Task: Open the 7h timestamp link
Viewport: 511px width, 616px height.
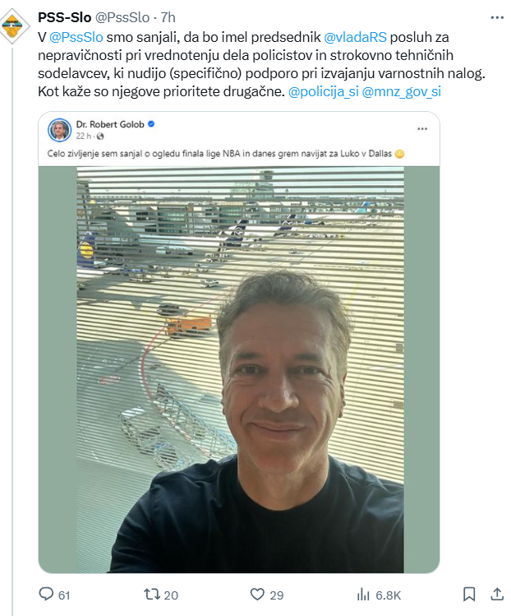Action: click(x=168, y=17)
